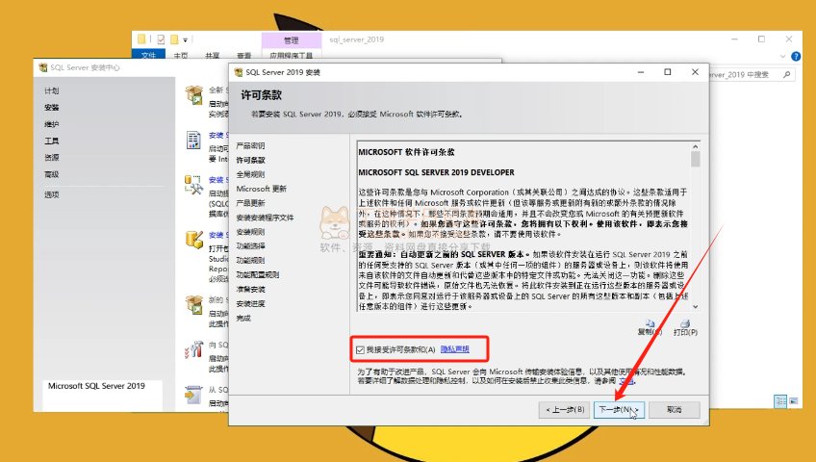Click the '< 上一步(B)' button

coord(565,409)
